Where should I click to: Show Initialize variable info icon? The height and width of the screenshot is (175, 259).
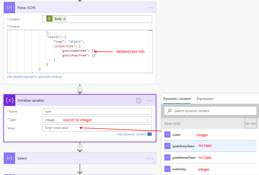click(138, 101)
